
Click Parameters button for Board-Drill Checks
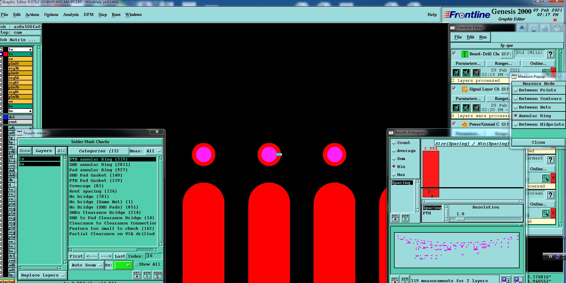tap(468, 64)
